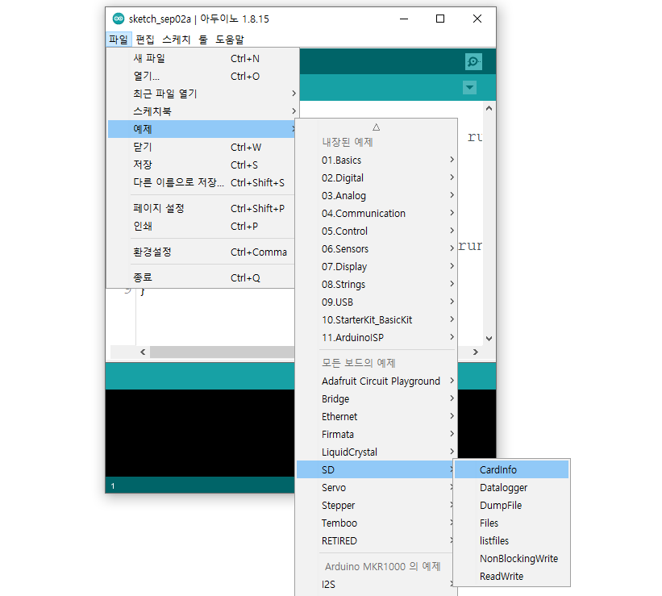Open the 스케치 menu
This screenshot has height=596, width=662.
pyautogui.click(x=177, y=40)
